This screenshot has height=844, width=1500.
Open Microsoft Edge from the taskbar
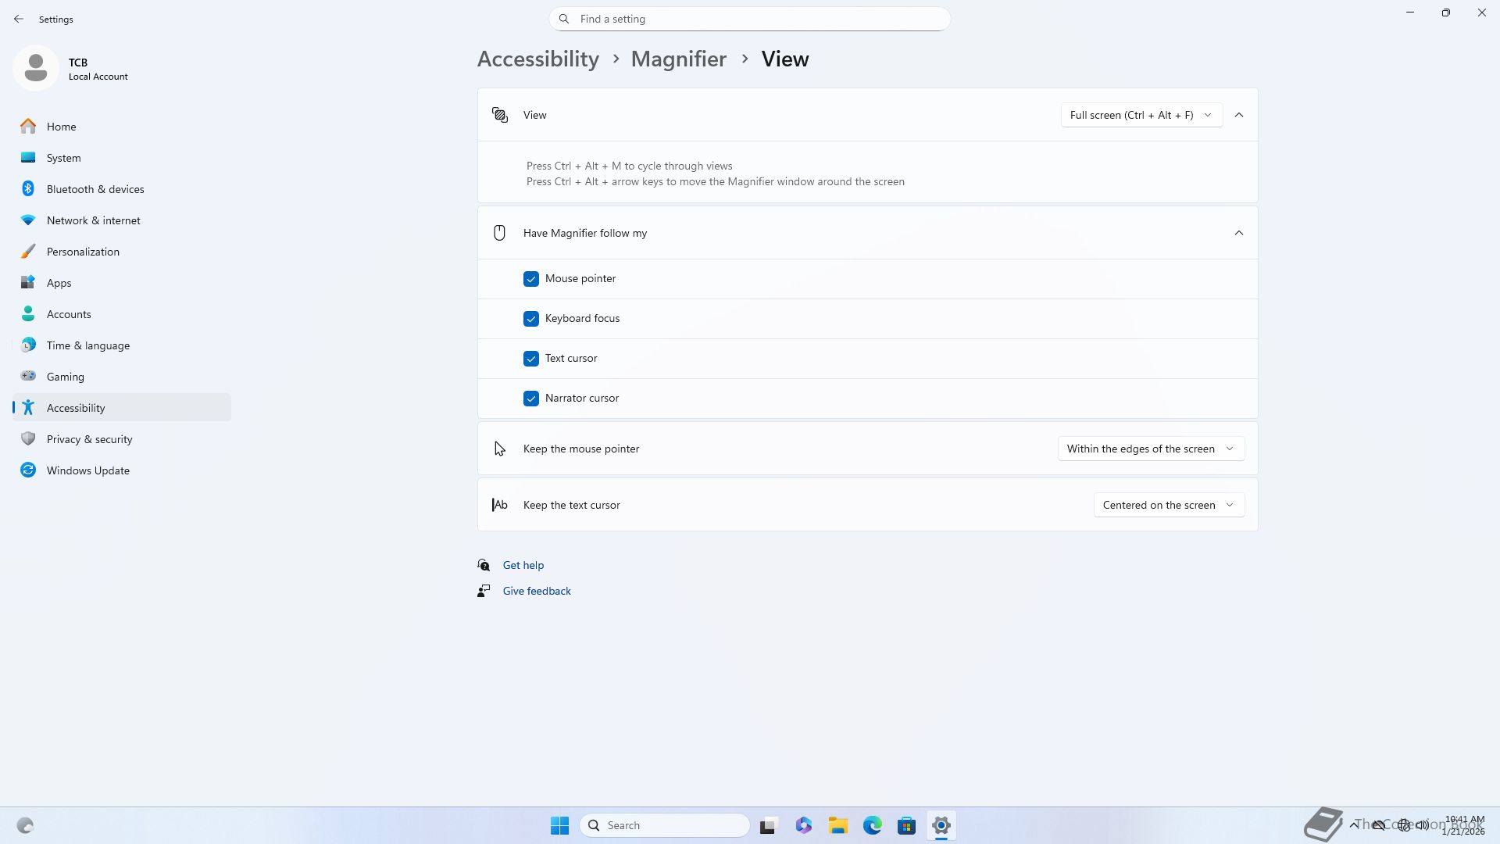click(872, 825)
